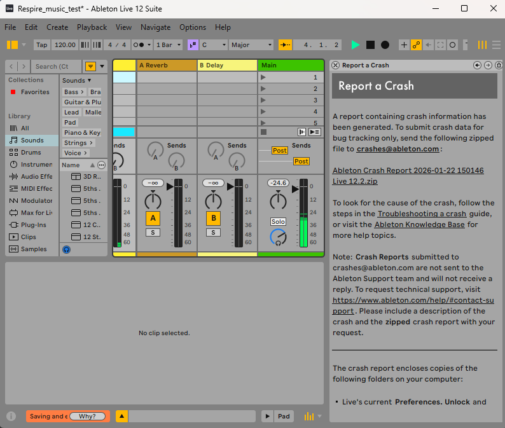Click the left tempo nudge down bars icon
Screen dimensions: 505x428
pyautogui.click(x=85, y=45)
